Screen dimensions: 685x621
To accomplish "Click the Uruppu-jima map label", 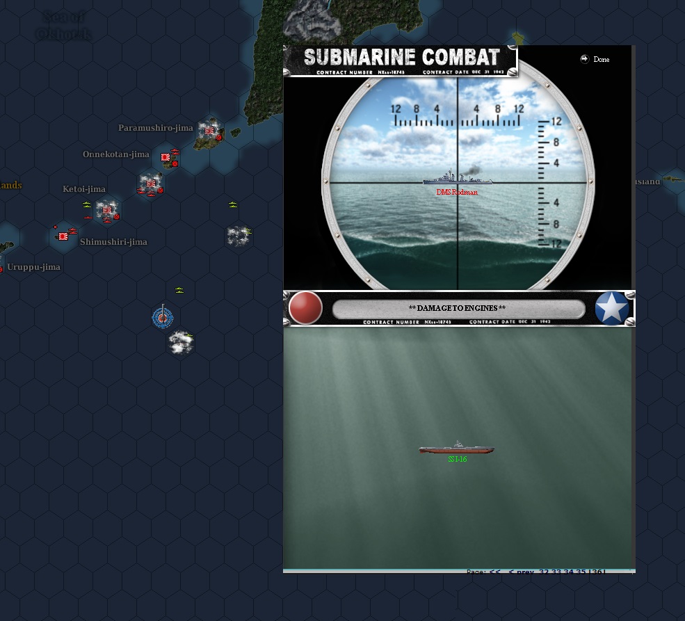I will pos(33,267).
